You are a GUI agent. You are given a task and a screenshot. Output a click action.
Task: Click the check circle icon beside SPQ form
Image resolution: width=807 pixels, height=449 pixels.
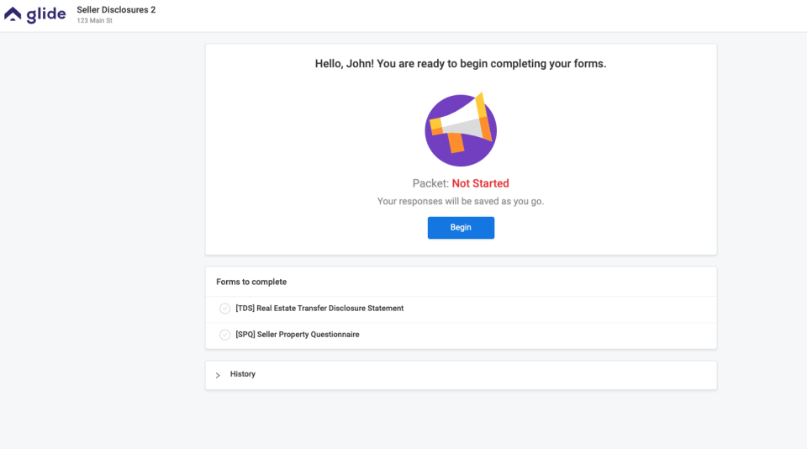(224, 335)
